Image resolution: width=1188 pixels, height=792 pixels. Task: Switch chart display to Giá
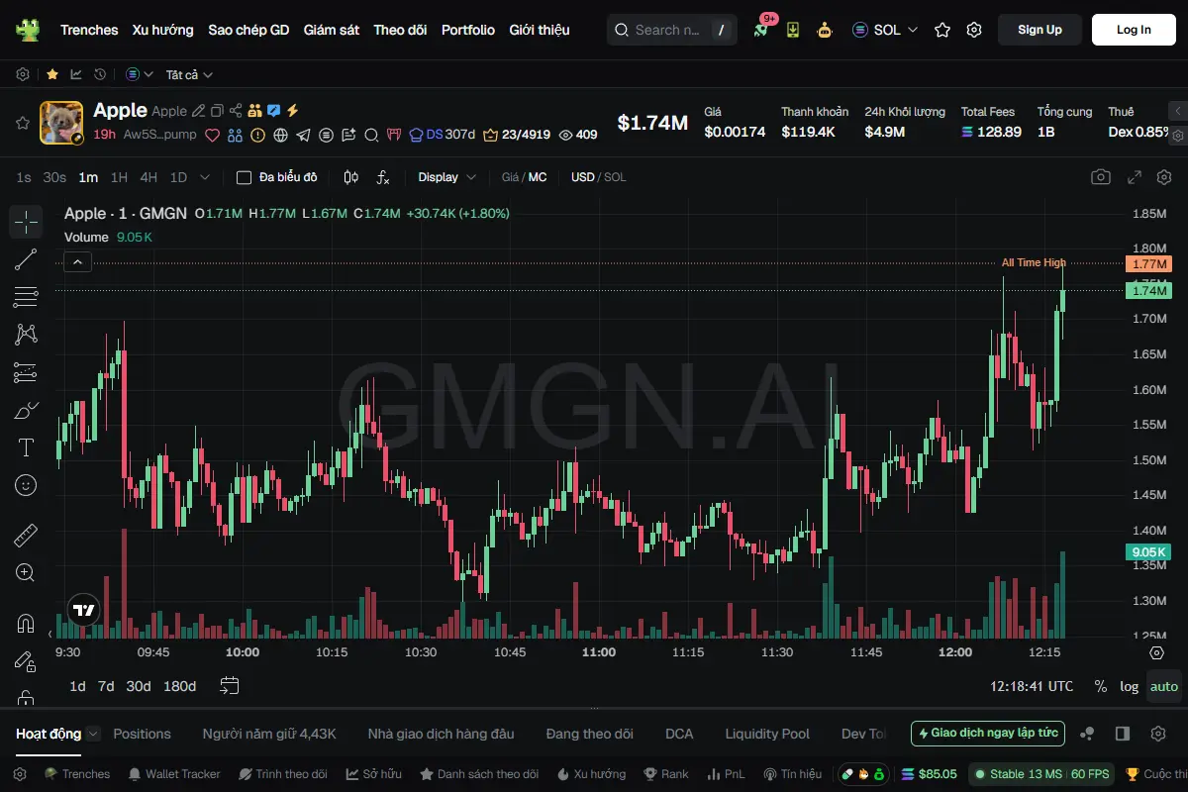click(510, 177)
